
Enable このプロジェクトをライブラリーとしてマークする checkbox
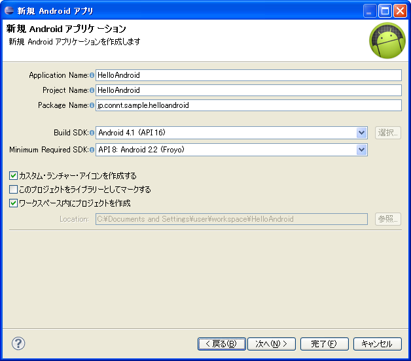[13, 189]
